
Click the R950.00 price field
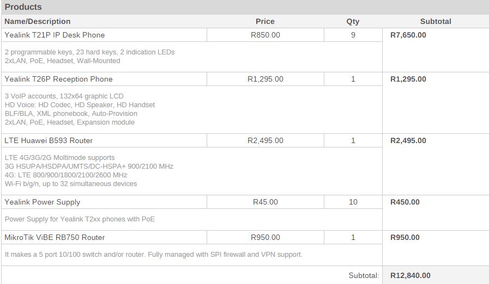[x=265, y=237]
